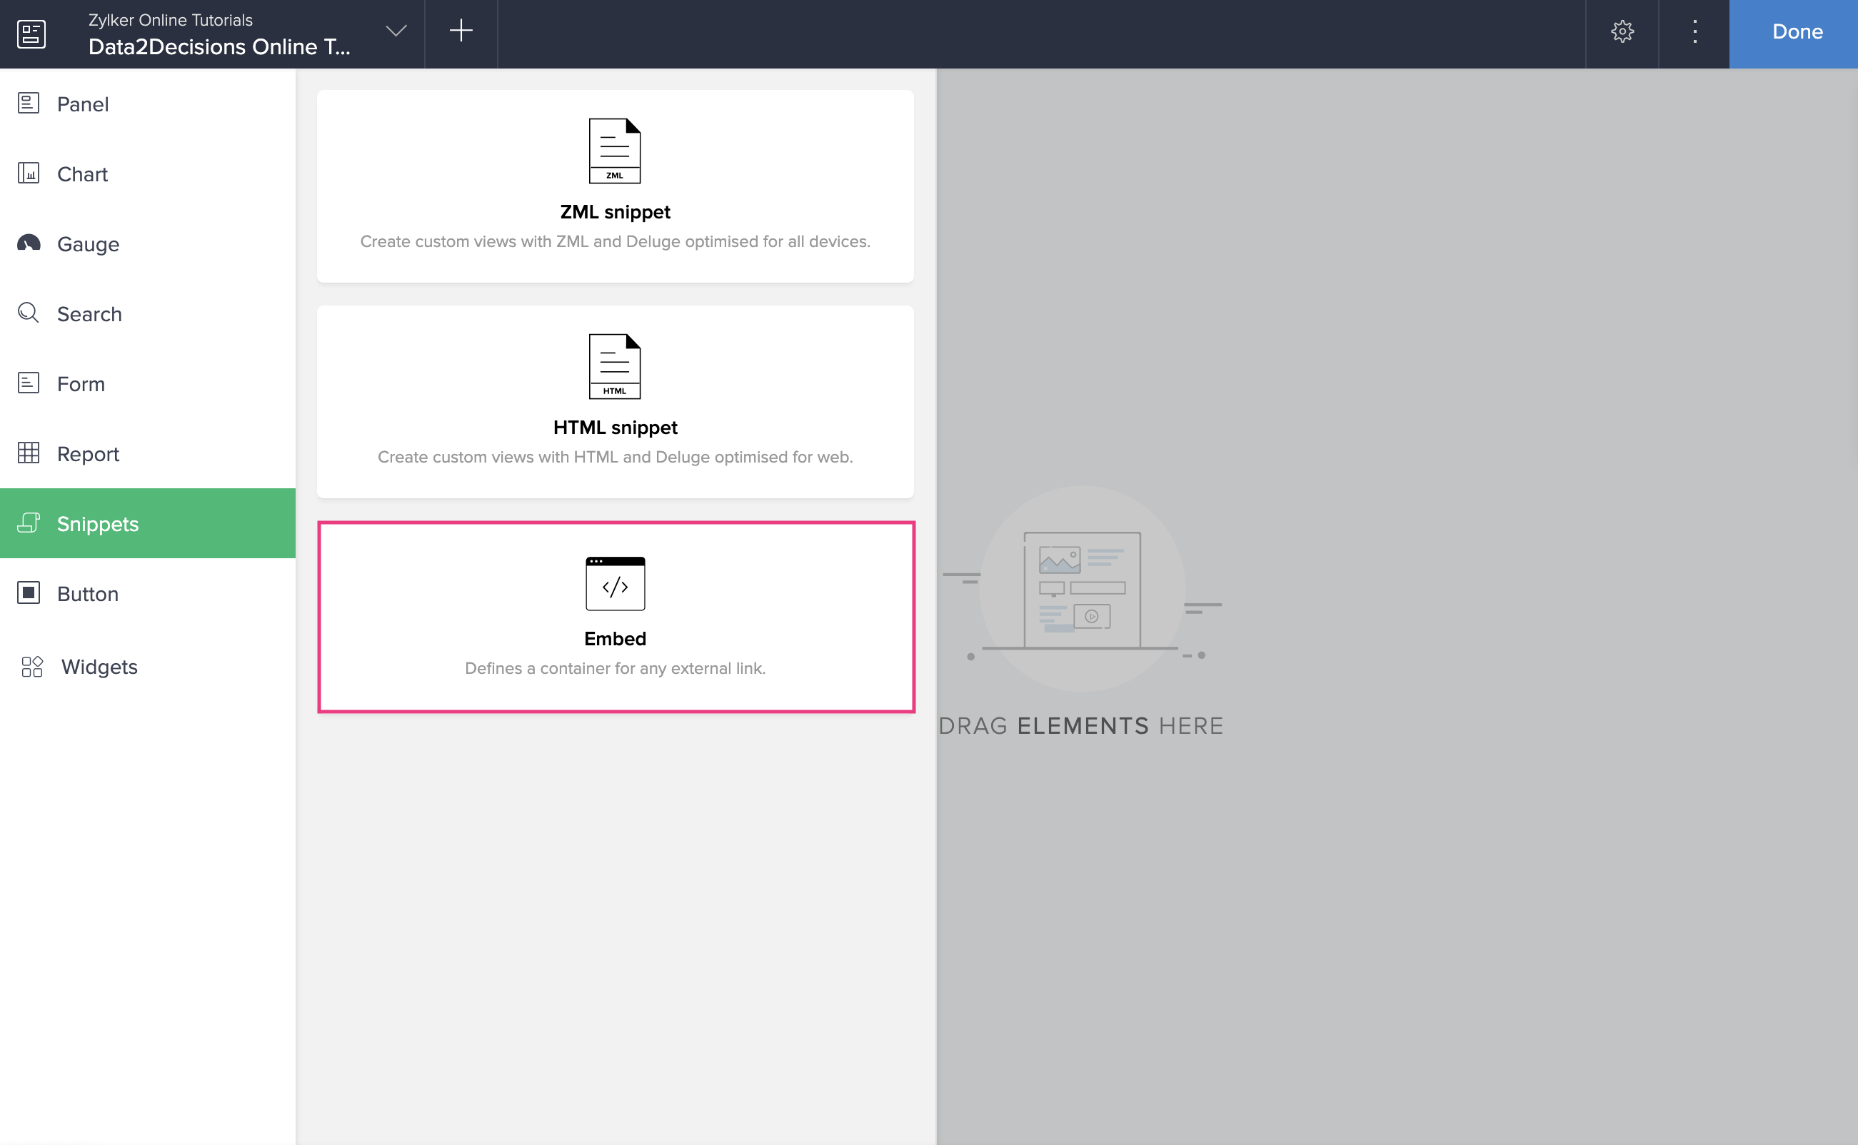Open the Form elements category
This screenshot has width=1858, height=1145.
click(80, 384)
